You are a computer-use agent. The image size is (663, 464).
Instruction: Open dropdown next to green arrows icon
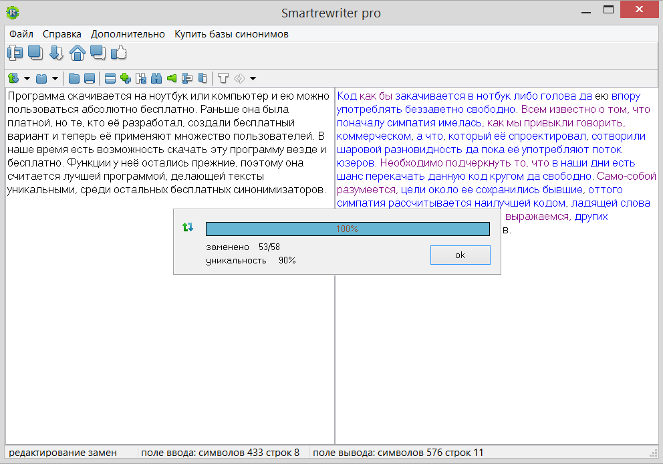(27, 78)
